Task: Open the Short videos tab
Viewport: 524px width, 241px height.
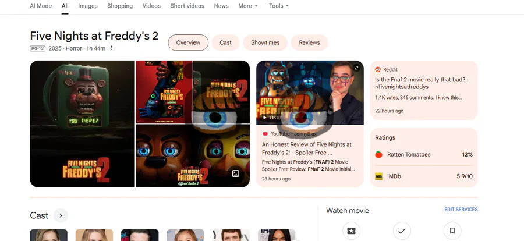Action: pos(187,6)
